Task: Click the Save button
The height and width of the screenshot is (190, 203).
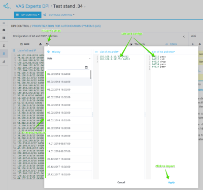Action: pos(25,44)
